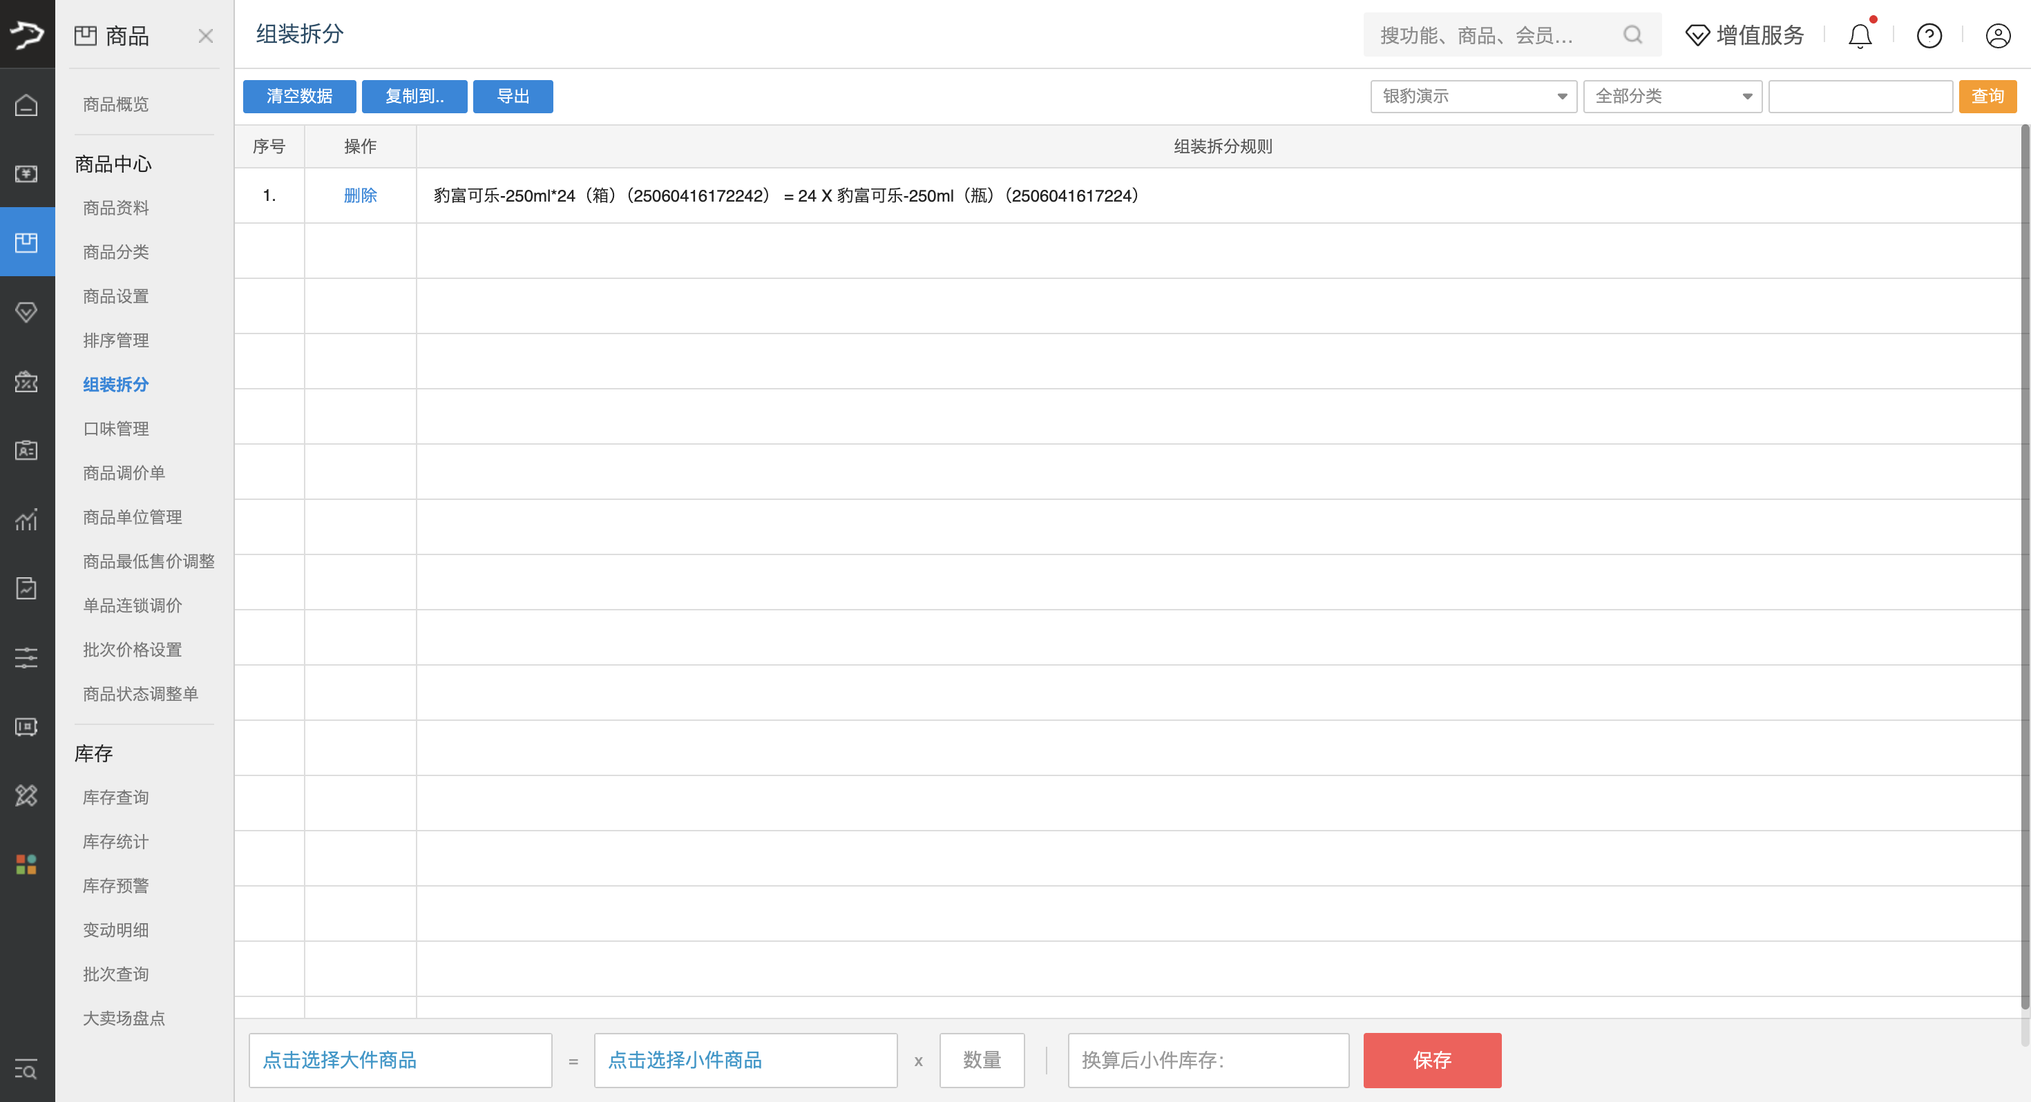Click the red 保存 button
The height and width of the screenshot is (1102, 2031).
[1432, 1060]
